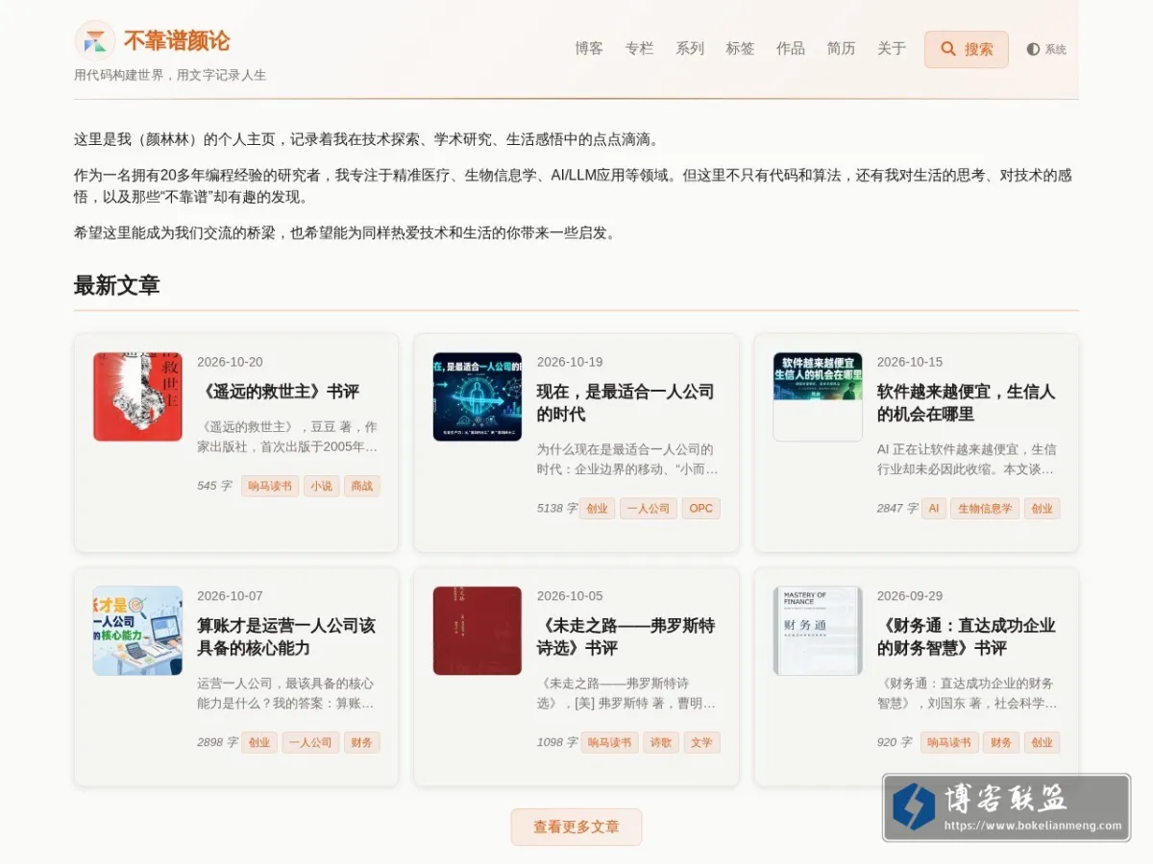The height and width of the screenshot is (864, 1153).
Task: Click the date 2026-10-05
Action: pyautogui.click(x=570, y=596)
